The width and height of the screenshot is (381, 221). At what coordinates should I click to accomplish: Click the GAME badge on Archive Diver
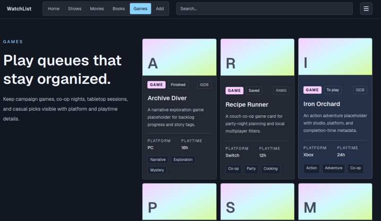[x=156, y=85]
